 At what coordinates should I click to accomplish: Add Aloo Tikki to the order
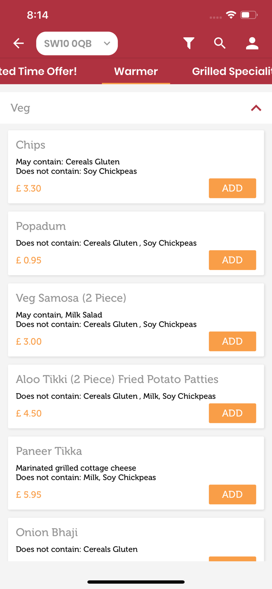232,413
